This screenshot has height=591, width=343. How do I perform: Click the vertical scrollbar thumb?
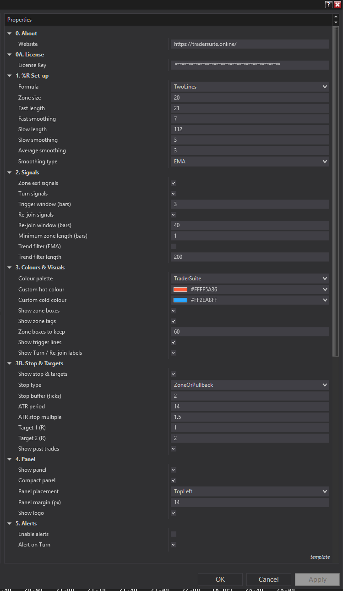click(x=336, y=191)
